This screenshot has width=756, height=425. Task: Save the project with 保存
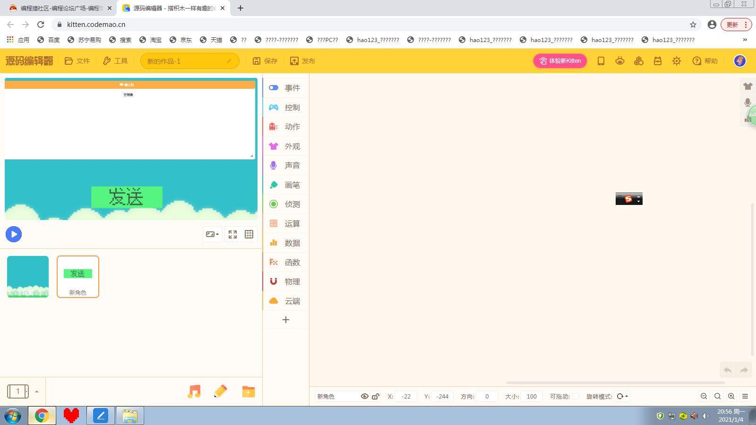[265, 61]
